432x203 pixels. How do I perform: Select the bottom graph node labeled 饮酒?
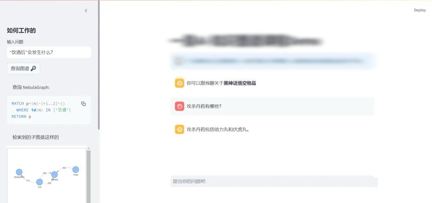(39, 182)
